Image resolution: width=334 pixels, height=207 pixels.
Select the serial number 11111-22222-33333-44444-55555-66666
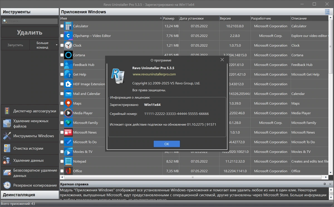tap(176, 114)
